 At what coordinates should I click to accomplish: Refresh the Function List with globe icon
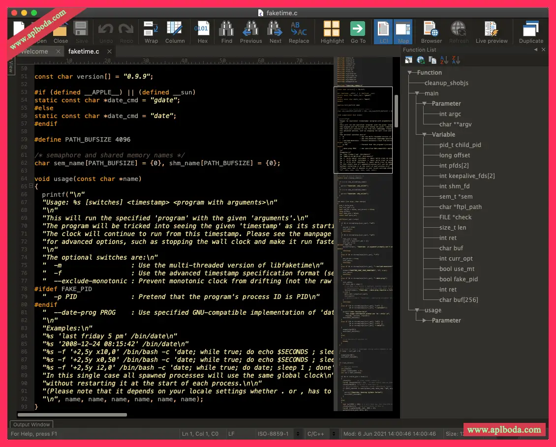tap(421, 60)
